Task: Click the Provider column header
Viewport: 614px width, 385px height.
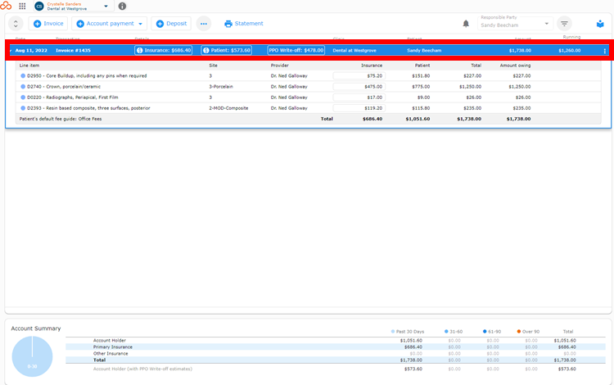Action: [280, 66]
